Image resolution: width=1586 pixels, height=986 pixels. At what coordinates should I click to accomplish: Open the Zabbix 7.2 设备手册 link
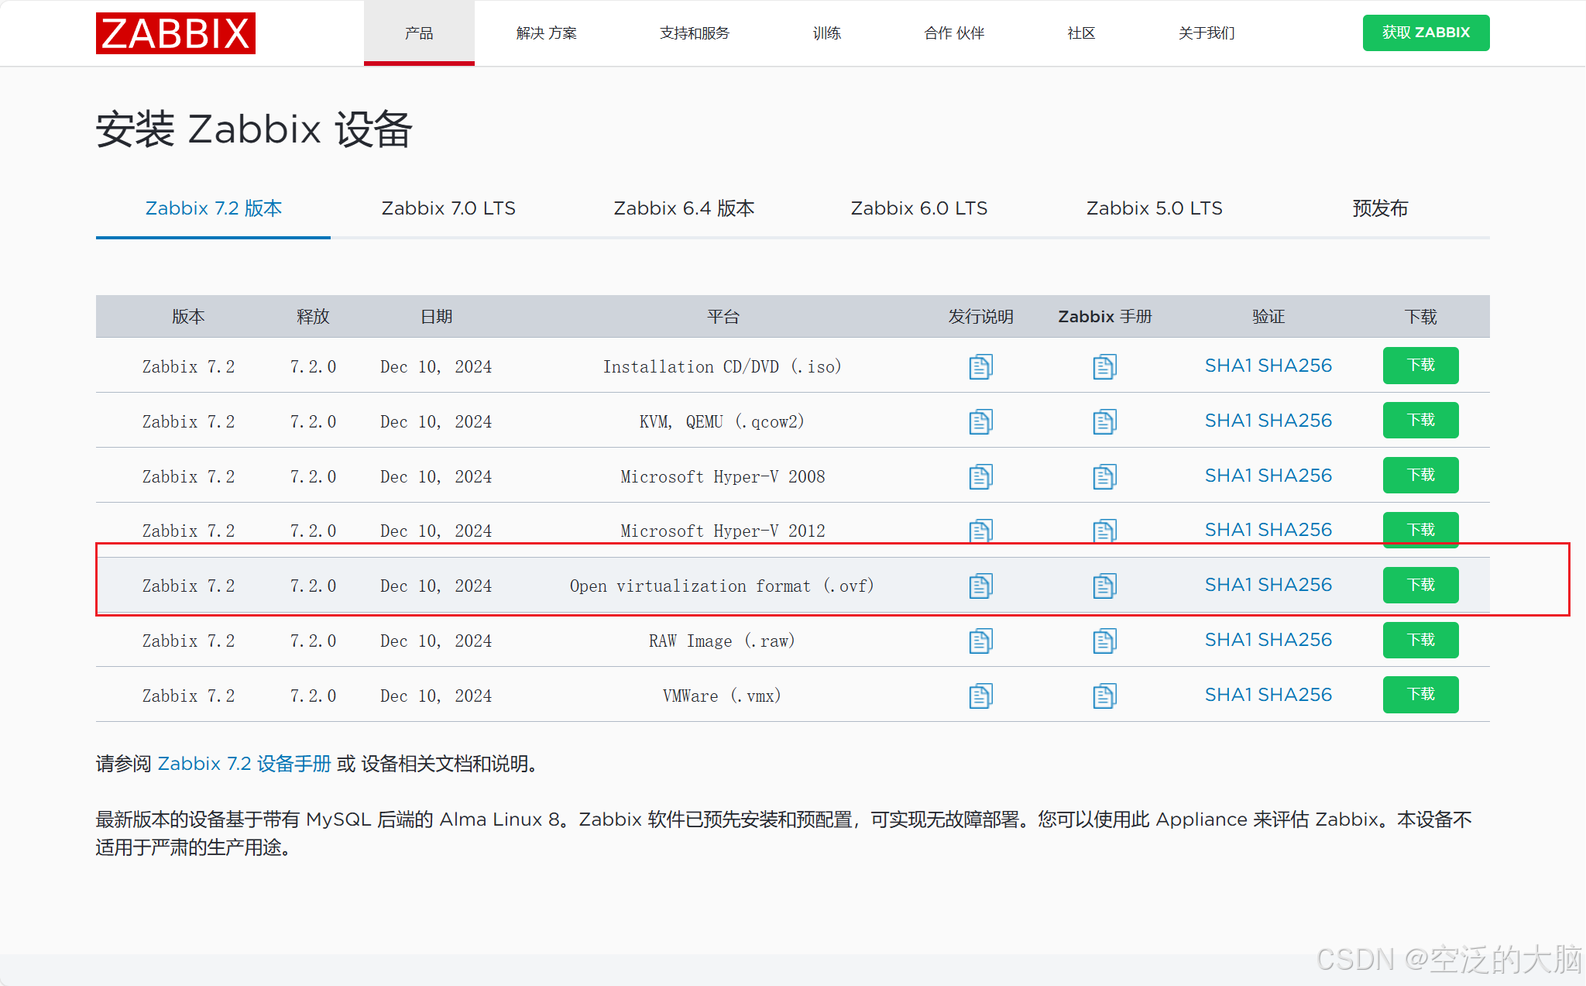tap(244, 764)
